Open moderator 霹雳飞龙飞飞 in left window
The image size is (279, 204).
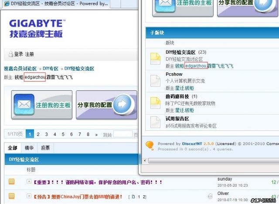click(x=60, y=77)
